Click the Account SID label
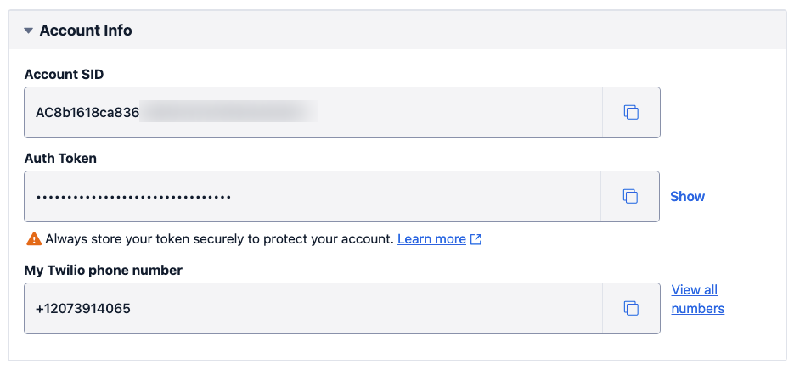This screenshot has width=794, height=375. click(x=64, y=74)
